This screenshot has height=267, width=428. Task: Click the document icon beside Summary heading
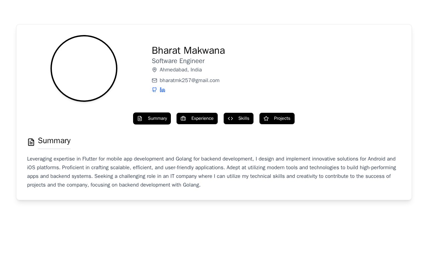coord(31,142)
